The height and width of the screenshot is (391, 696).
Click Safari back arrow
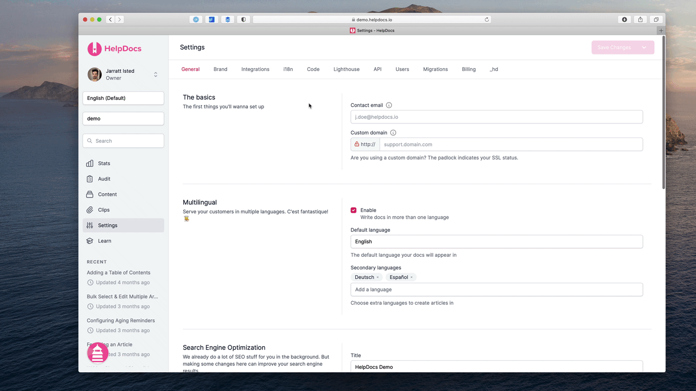[111, 19]
